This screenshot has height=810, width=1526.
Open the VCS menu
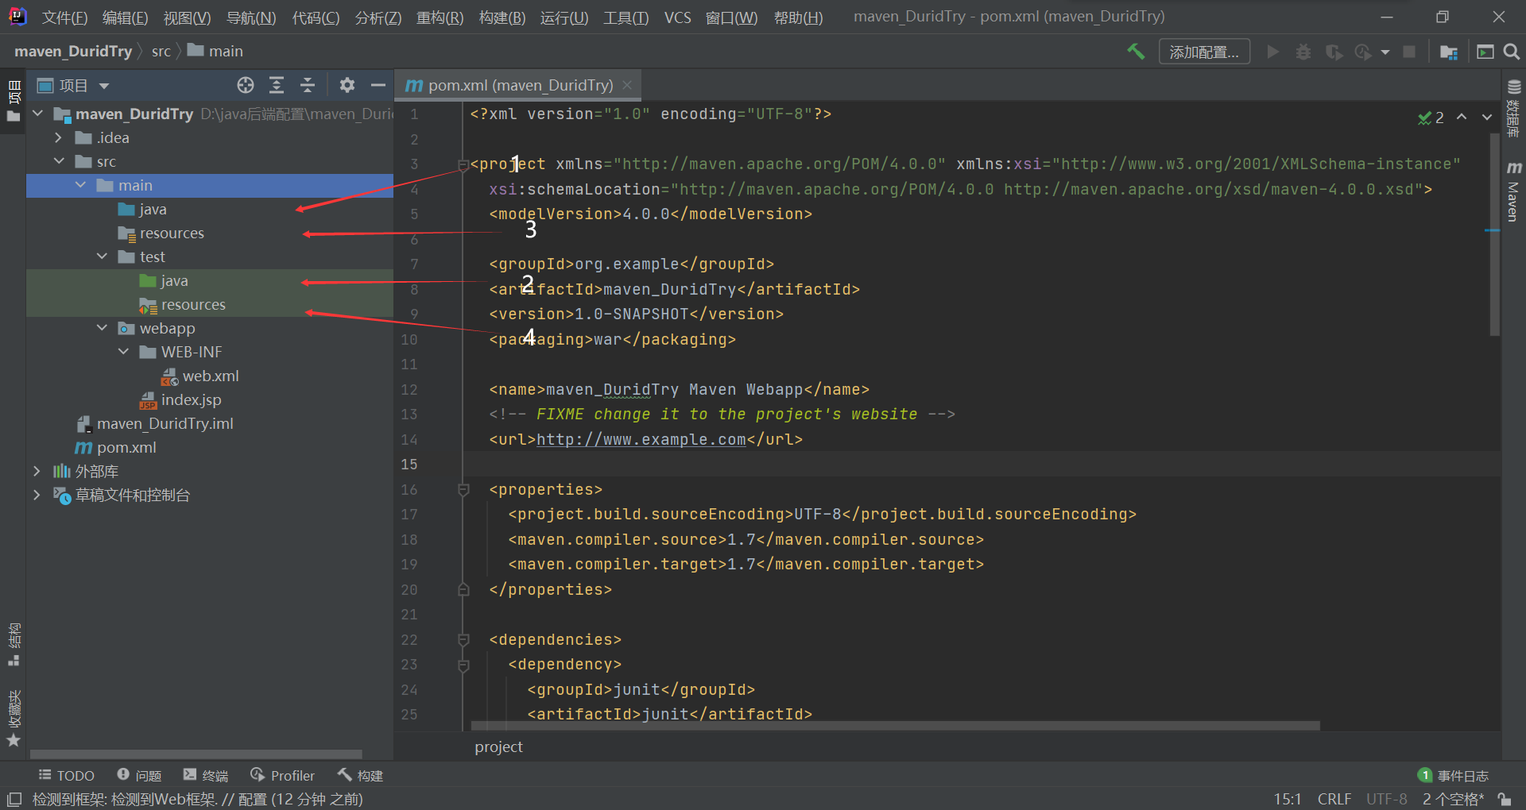click(677, 17)
